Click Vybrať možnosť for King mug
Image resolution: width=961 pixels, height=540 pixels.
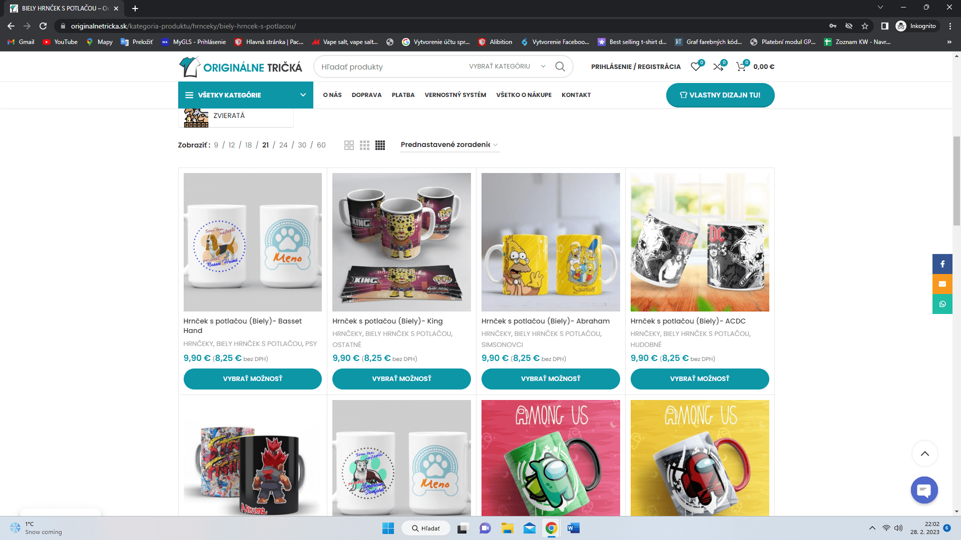(x=401, y=379)
